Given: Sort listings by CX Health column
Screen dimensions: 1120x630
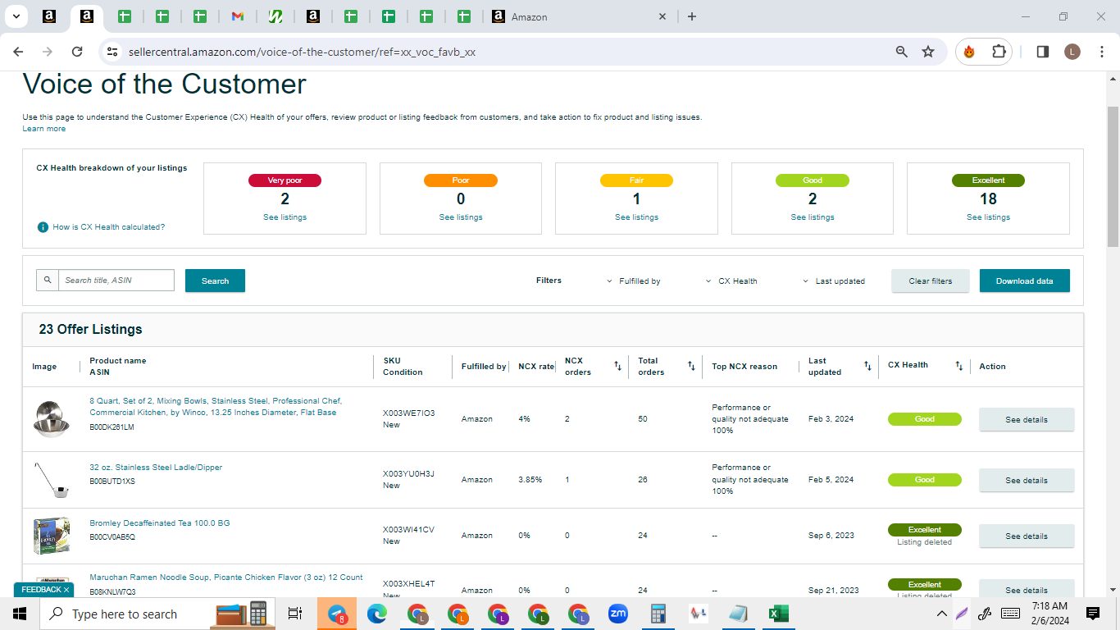Looking at the screenshot, I should pos(959,366).
